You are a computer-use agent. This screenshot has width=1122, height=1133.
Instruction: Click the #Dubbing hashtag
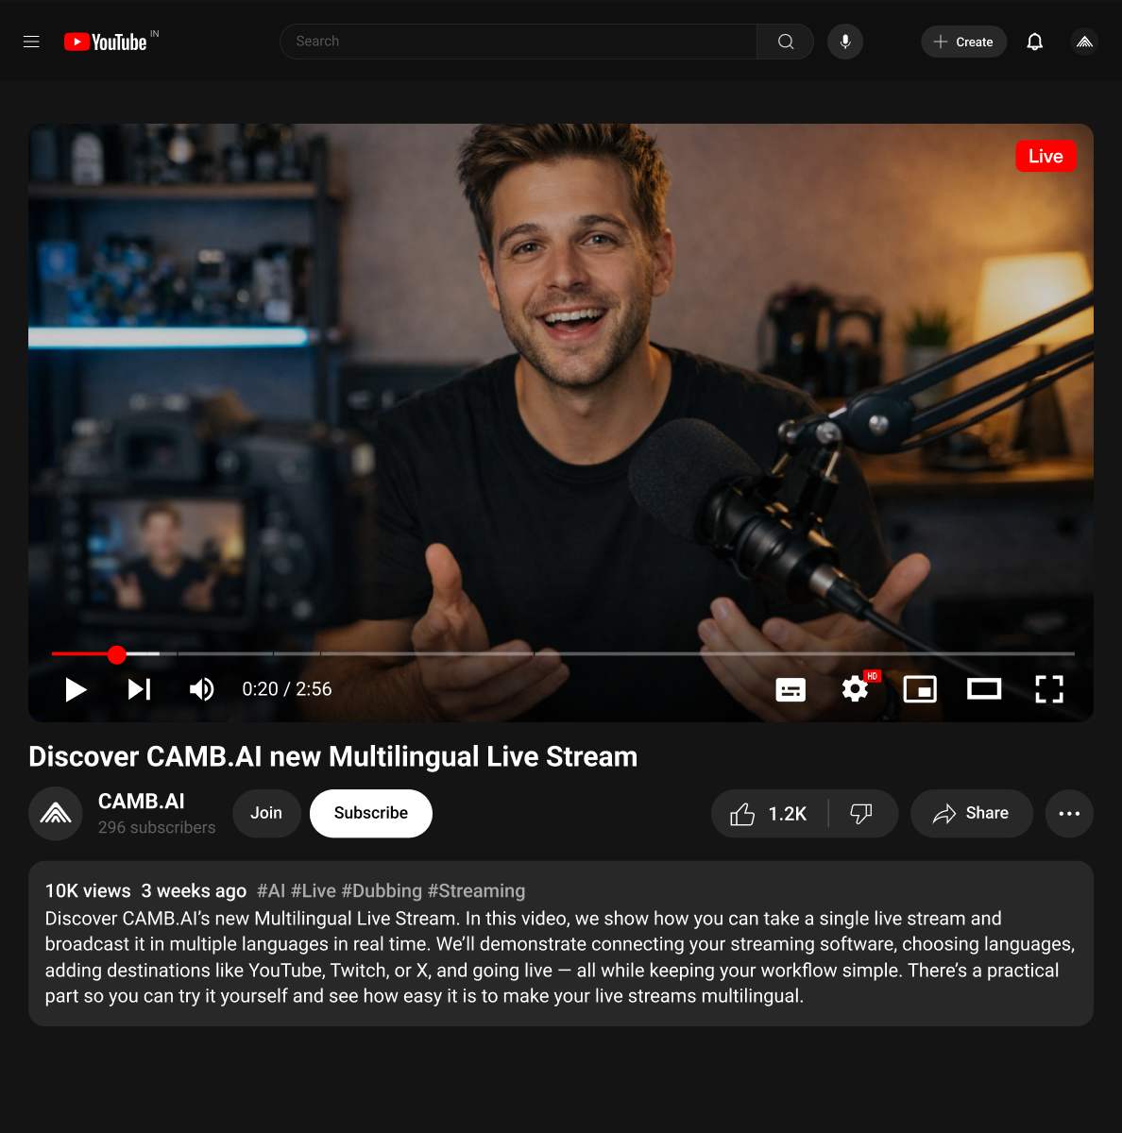382,891
